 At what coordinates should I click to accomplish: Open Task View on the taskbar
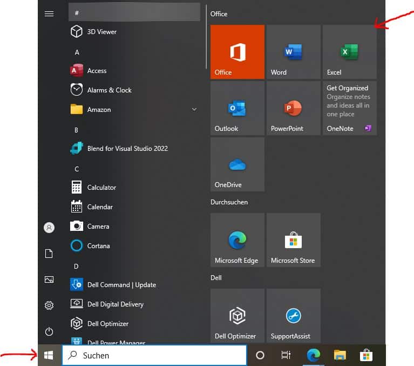click(286, 355)
